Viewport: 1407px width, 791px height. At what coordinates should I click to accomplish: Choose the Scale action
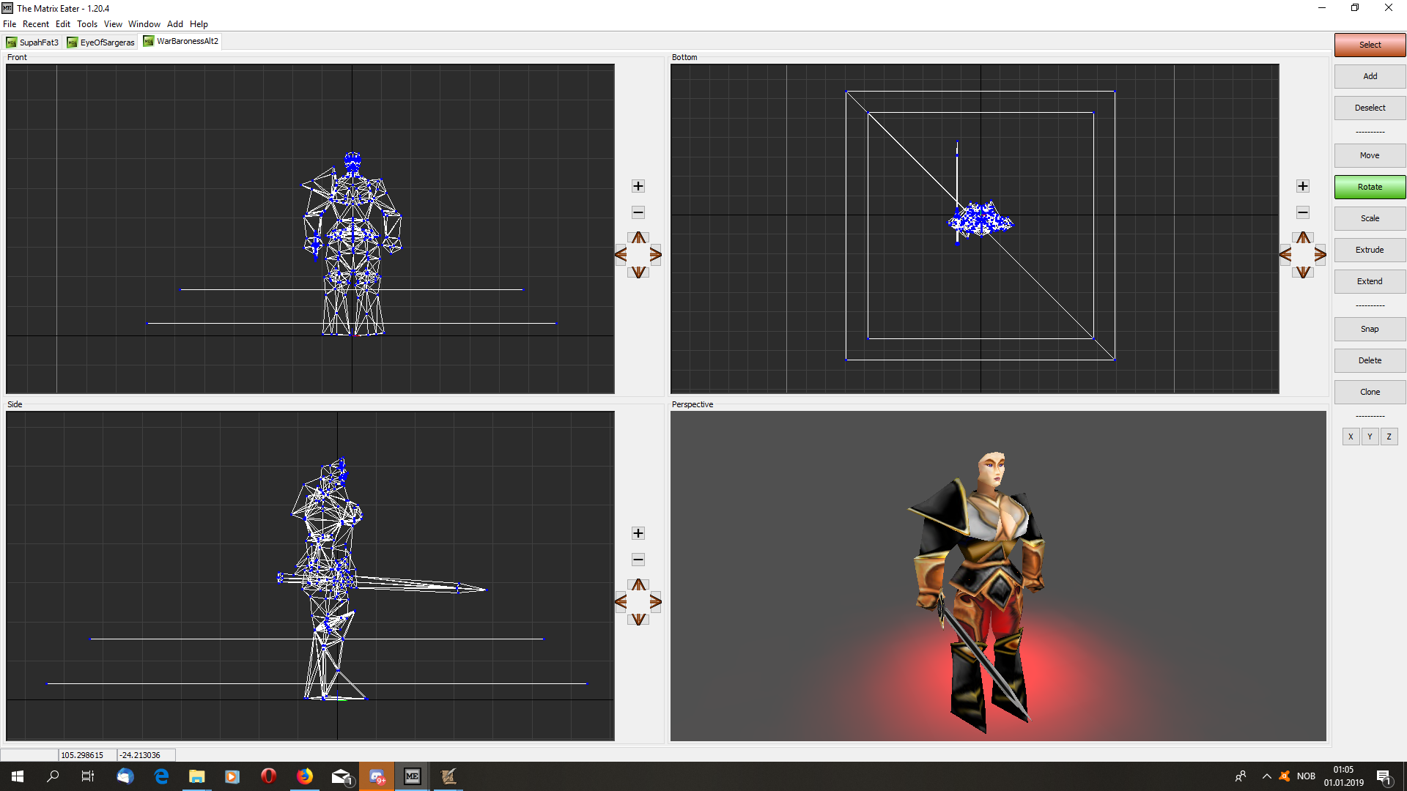(x=1370, y=218)
